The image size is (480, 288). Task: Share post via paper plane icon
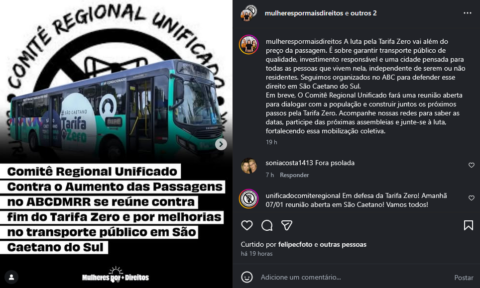click(287, 225)
